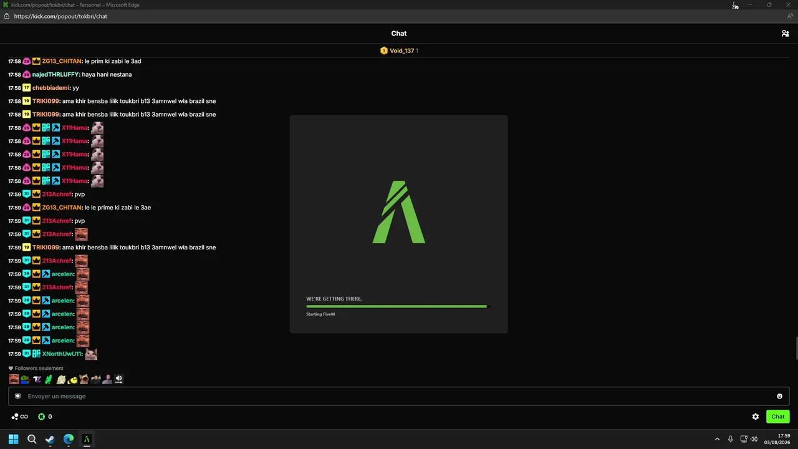Insert the yellow bee quick emote
Image resolution: width=798 pixels, height=449 pixels.
click(x=72, y=379)
